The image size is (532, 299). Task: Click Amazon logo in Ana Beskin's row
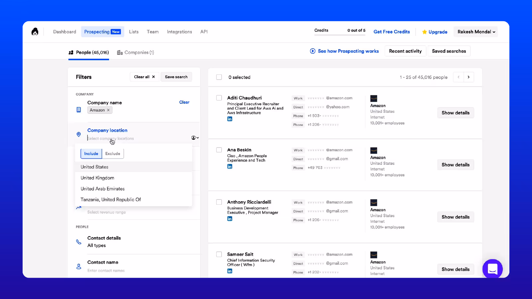tap(374, 150)
